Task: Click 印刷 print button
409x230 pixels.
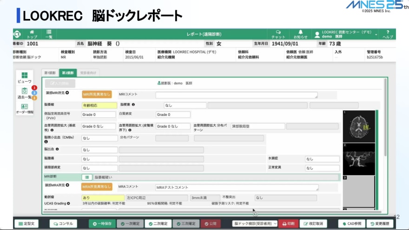Action: point(289,224)
